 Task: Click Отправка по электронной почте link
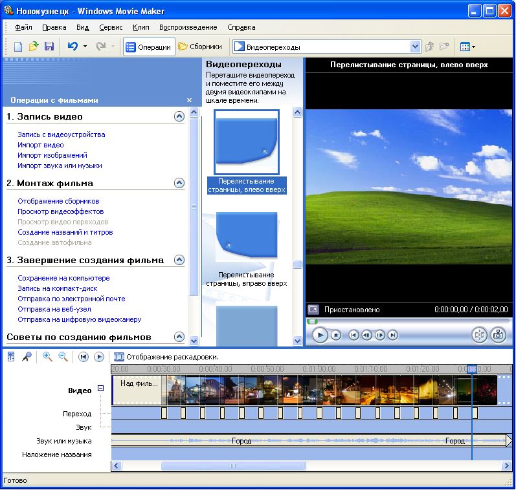[72, 299]
